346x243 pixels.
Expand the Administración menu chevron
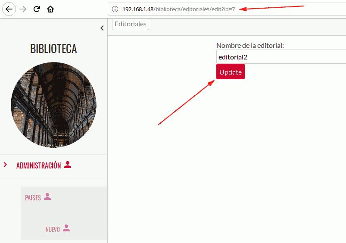5,165
